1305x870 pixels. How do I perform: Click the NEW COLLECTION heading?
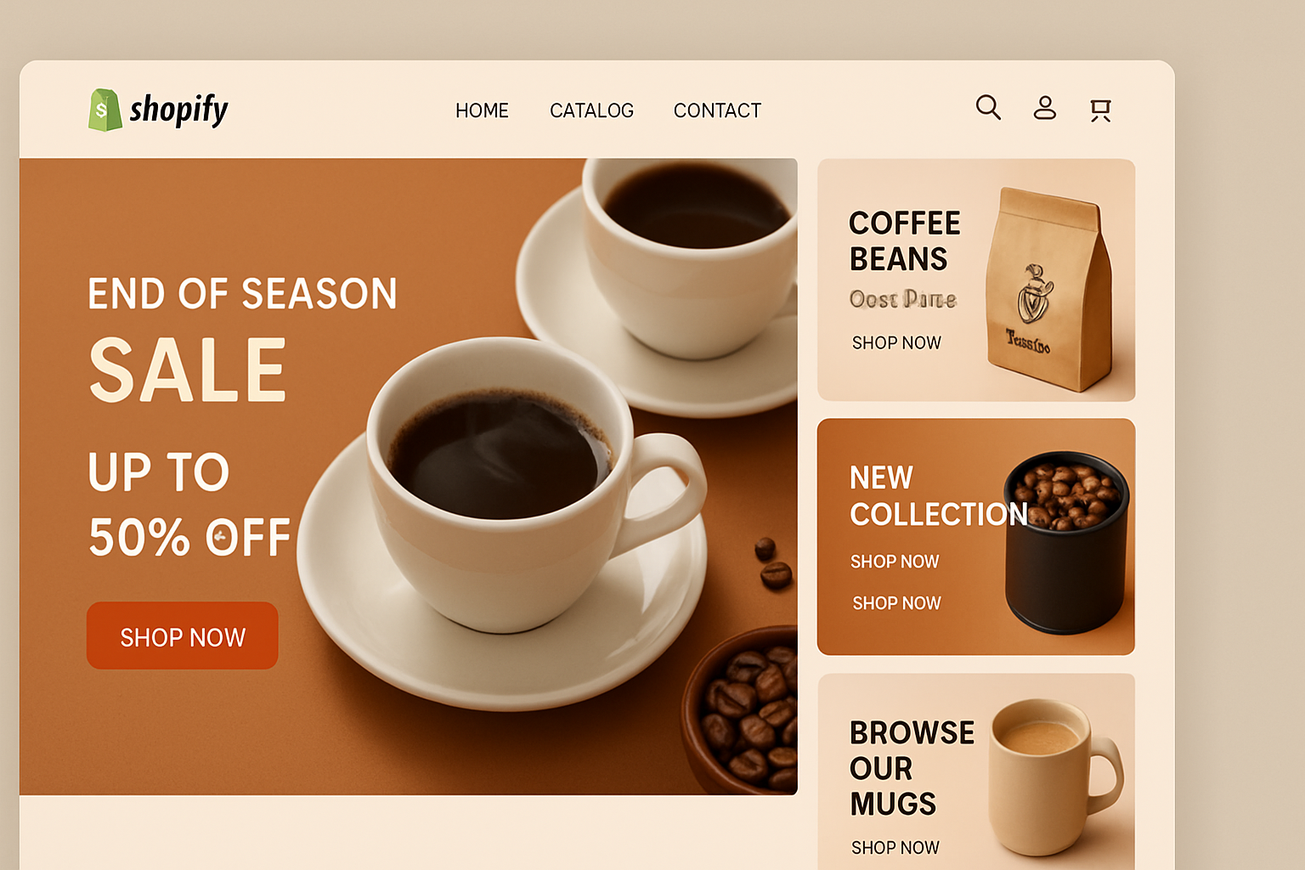point(939,496)
